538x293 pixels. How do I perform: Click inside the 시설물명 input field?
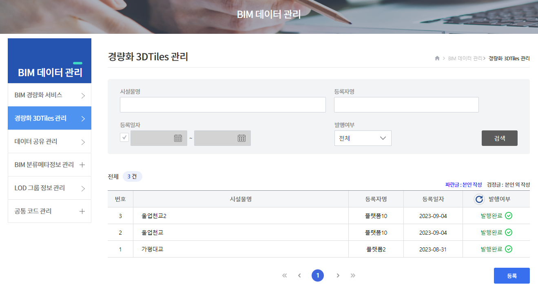223,105
